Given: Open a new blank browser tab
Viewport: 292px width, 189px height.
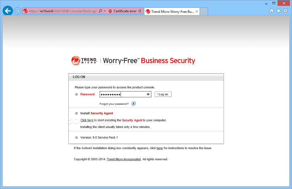Looking at the screenshot, I should click(204, 11).
